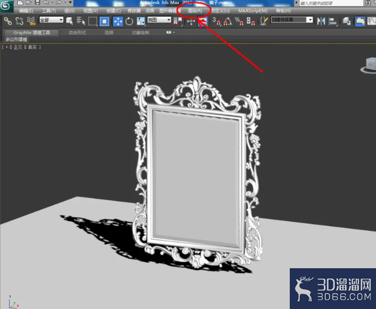
Task: Choose the Rectangular Selection Region tool
Action: (x=93, y=21)
